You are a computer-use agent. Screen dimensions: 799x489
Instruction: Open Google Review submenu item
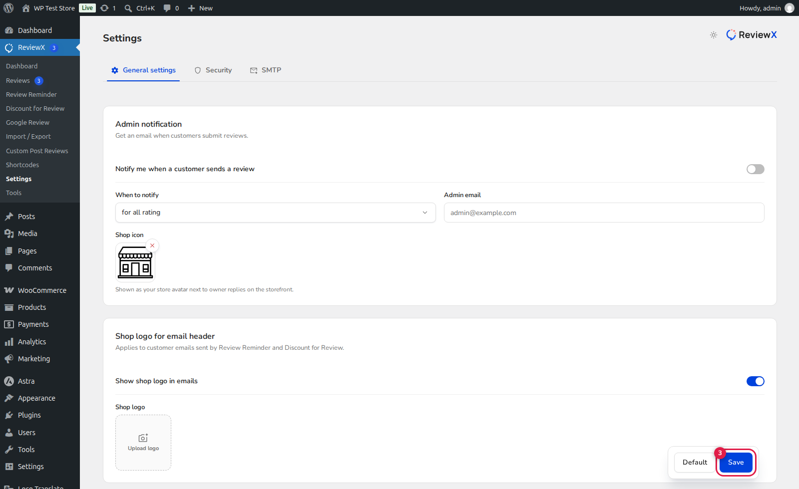click(x=27, y=123)
